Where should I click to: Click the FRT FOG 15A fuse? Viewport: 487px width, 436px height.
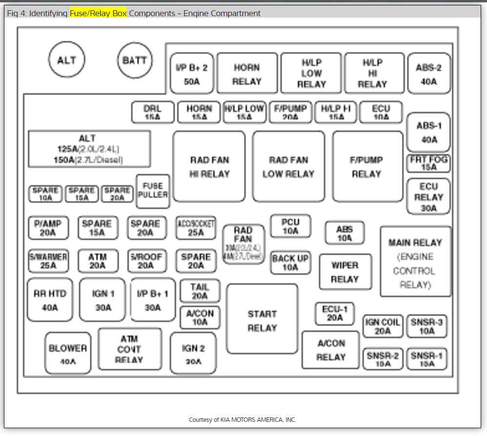tap(428, 164)
